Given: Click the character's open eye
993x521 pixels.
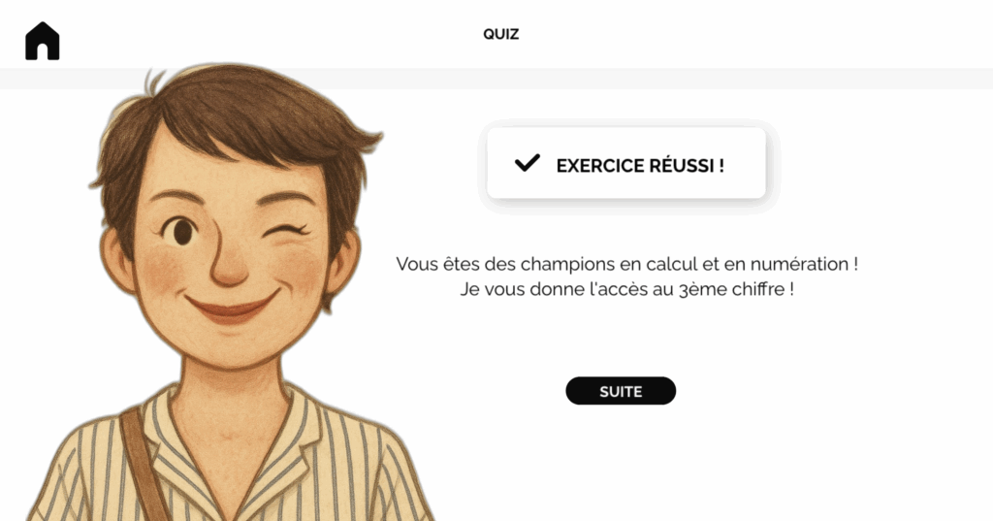Looking at the screenshot, I should (x=180, y=231).
